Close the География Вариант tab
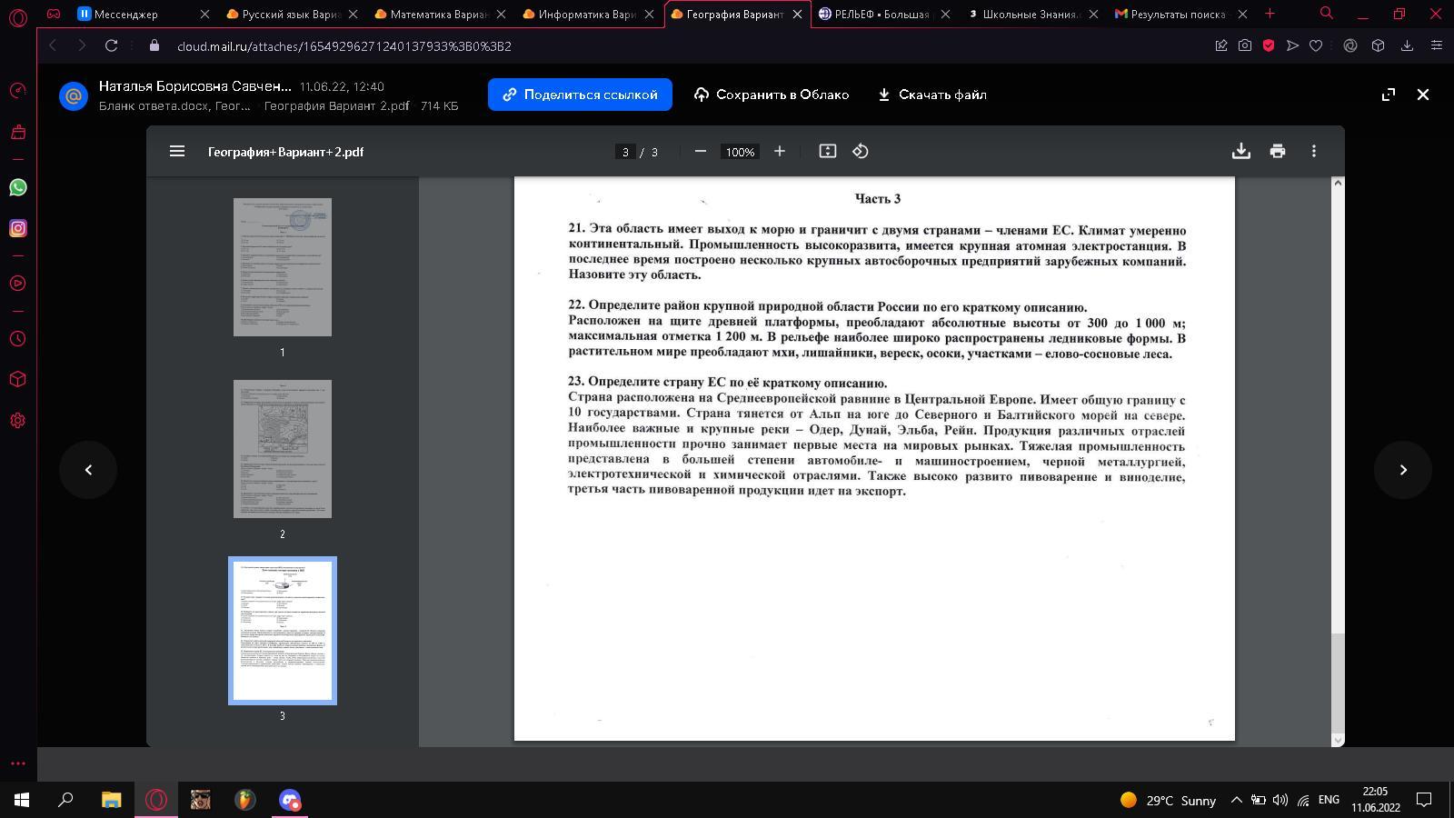This screenshot has height=818, width=1454. 797,14
